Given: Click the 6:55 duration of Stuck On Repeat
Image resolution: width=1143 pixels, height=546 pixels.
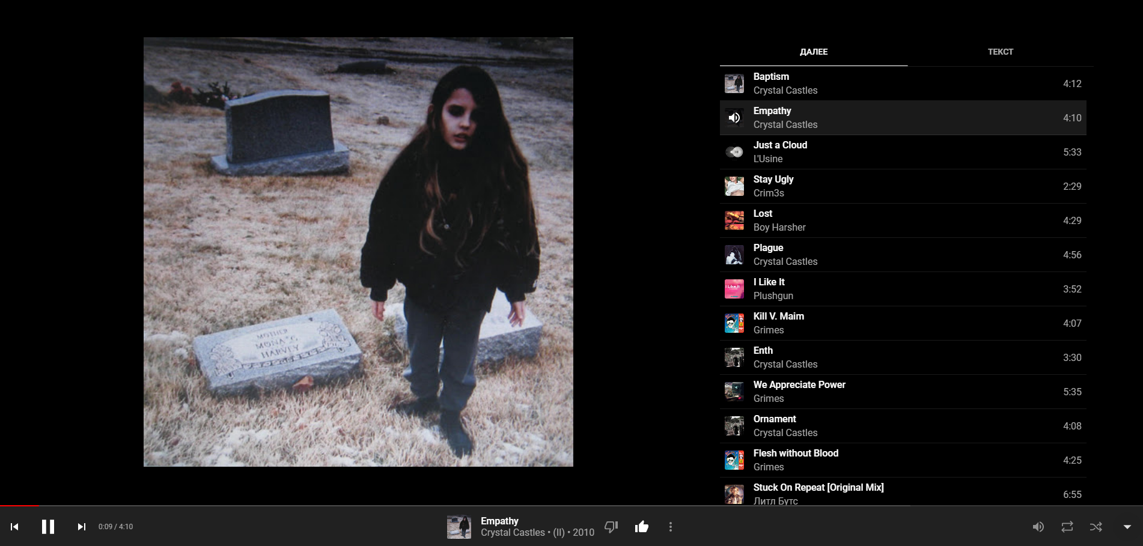Looking at the screenshot, I should (1072, 494).
